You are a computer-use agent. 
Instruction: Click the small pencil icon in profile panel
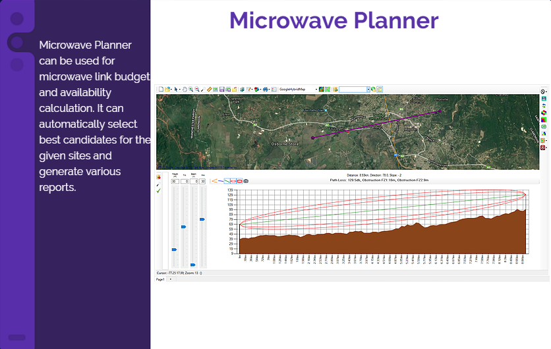point(158,185)
